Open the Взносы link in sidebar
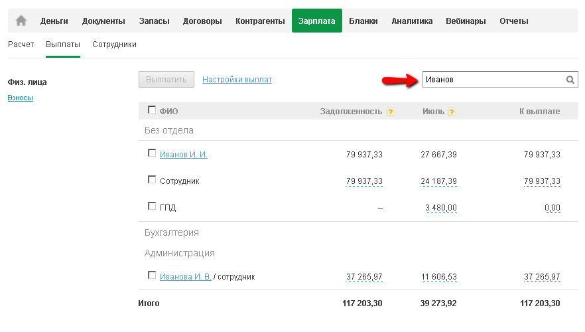 click(20, 98)
